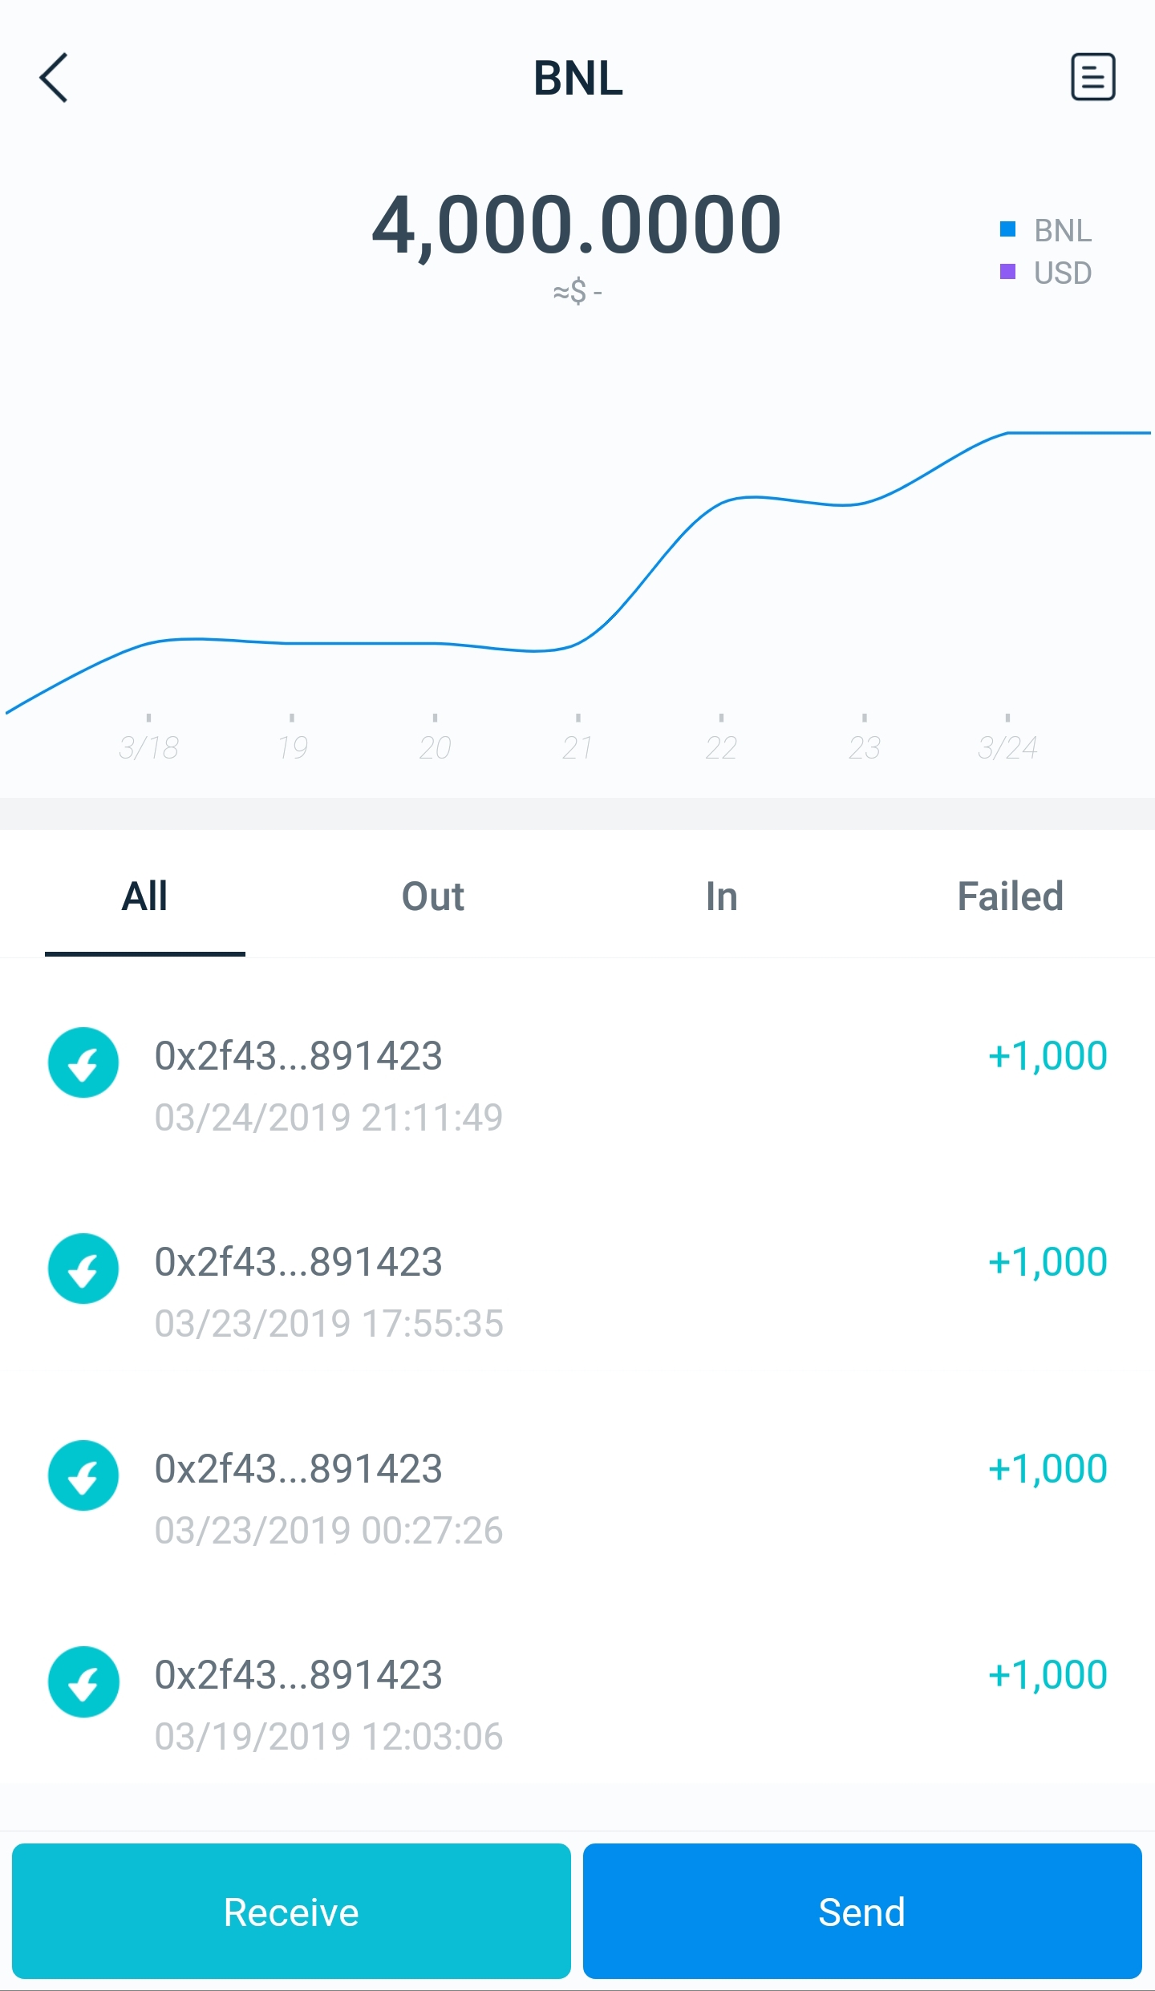Select the 3/18 date marker on chart
This screenshot has width=1155, height=1991.
(x=149, y=747)
